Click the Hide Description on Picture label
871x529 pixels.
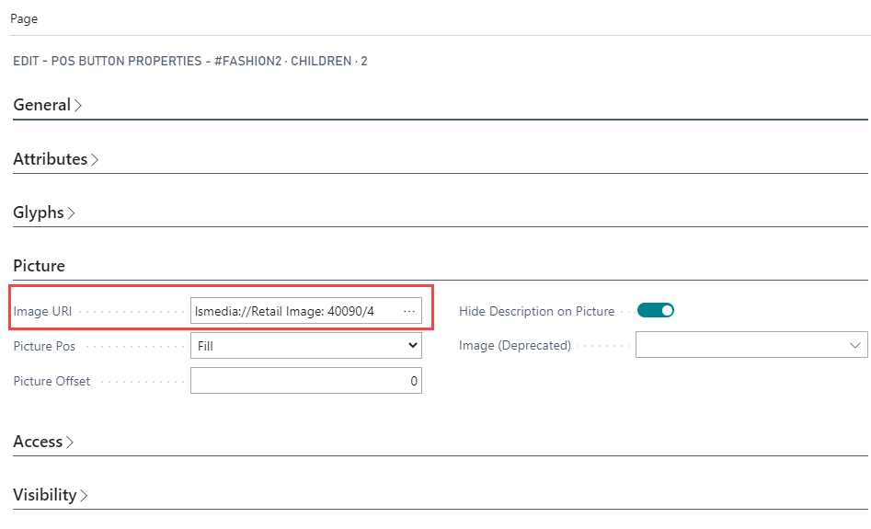point(536,312)
